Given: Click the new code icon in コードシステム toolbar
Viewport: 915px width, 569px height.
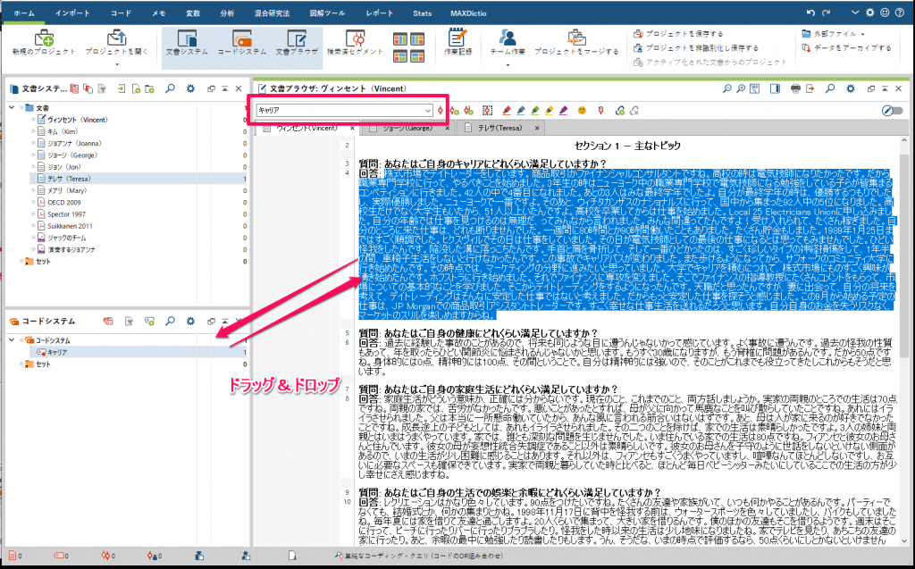Looking at the screenshot, I should click(x=148, y=320).
